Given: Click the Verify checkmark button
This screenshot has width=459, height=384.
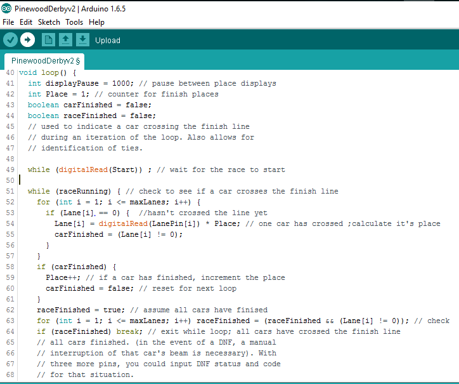Looking at the screenshot, I should (x=10, y=40).
